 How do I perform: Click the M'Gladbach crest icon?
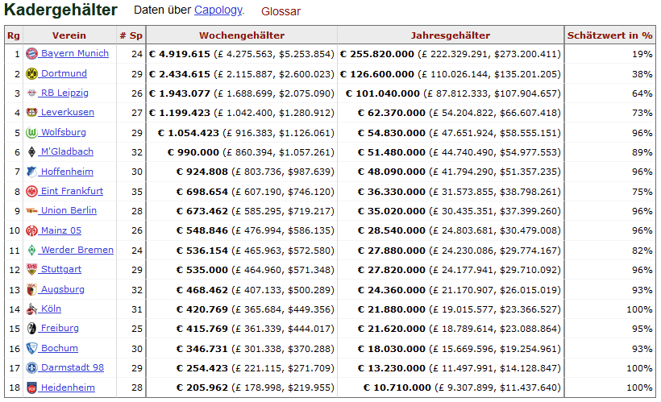31,151
